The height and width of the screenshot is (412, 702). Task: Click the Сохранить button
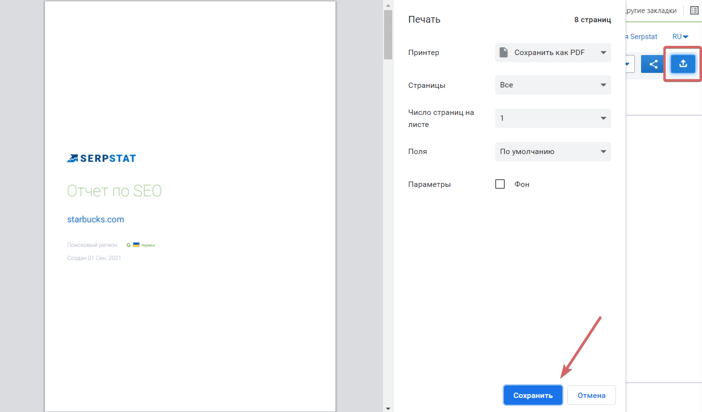click(x=533, y=395)
